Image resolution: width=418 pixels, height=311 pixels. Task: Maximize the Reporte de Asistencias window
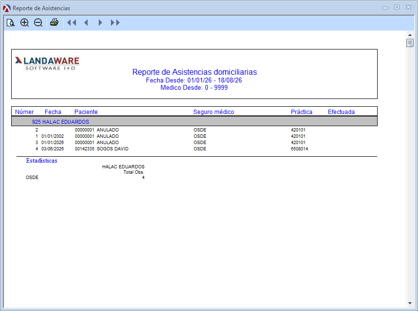(x=397, y=7)
